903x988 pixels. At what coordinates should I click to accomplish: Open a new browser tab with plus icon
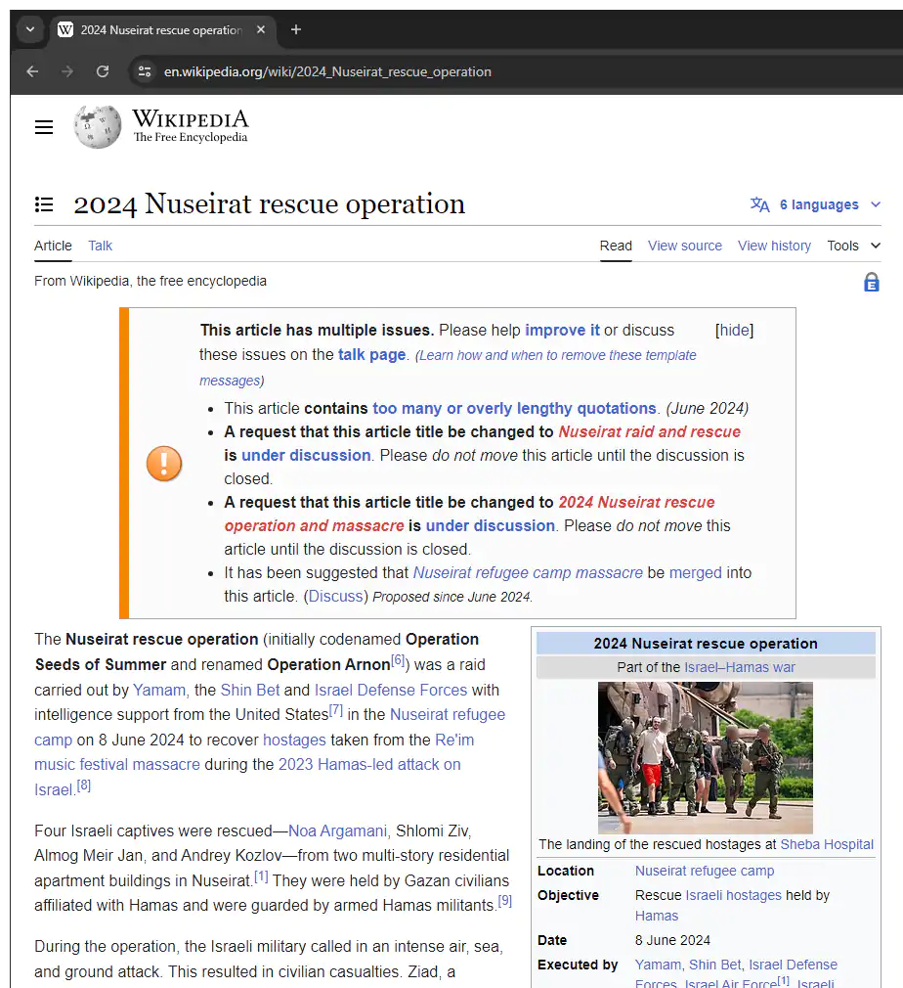pos(296,29)
